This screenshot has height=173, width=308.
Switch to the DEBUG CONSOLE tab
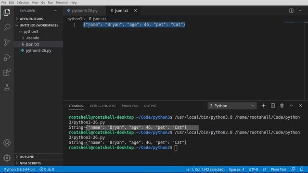(x=103, y=106)
